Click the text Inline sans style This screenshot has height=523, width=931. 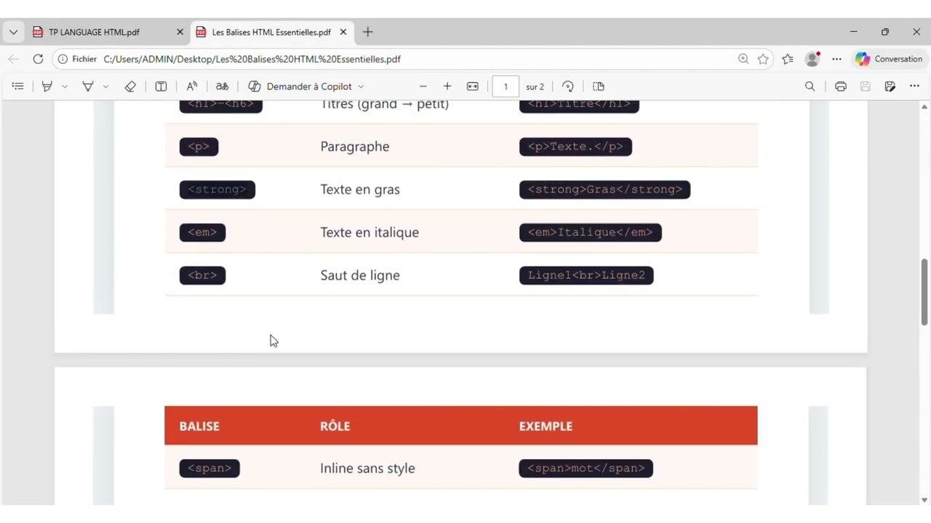tap(367, 469)
